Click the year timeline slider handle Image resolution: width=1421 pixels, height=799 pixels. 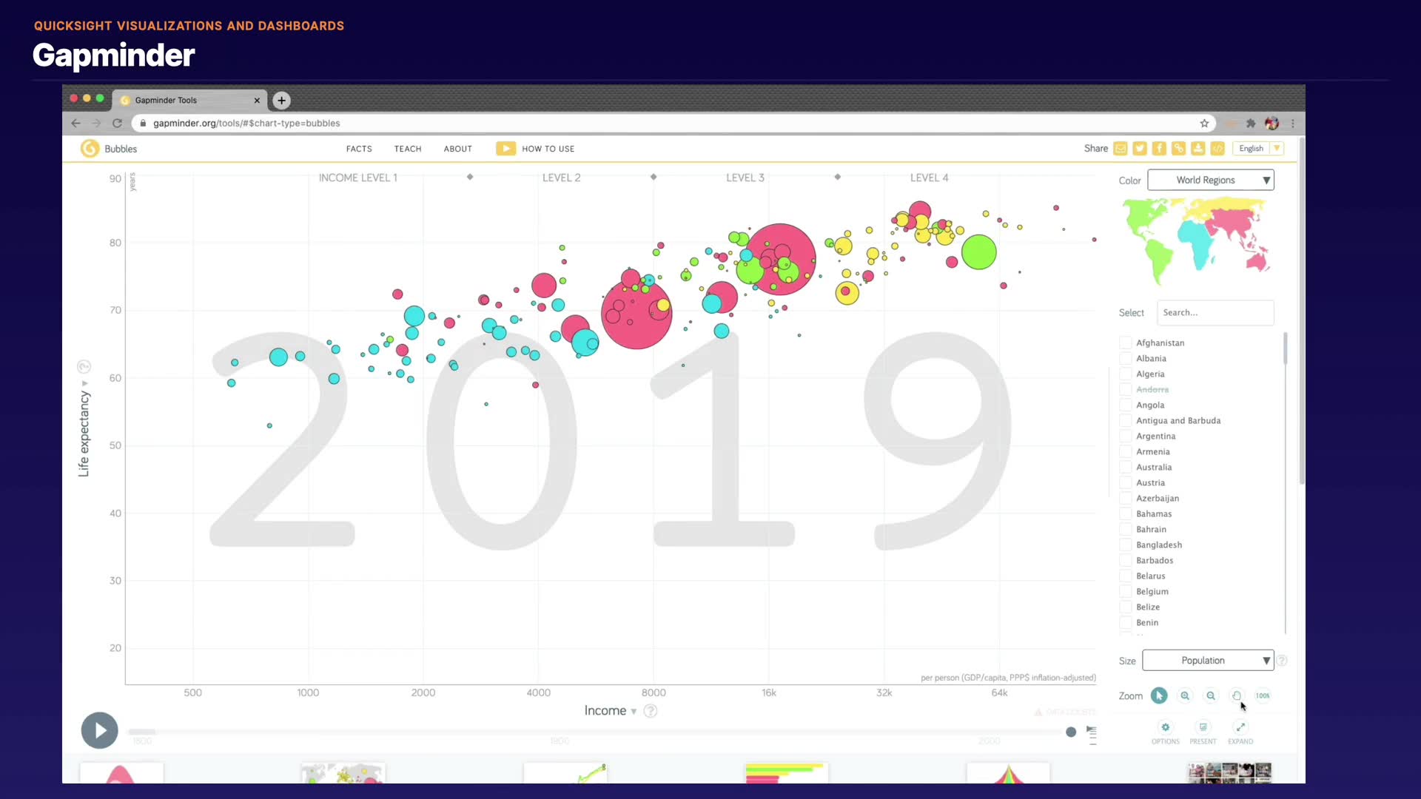point(1071,732)
